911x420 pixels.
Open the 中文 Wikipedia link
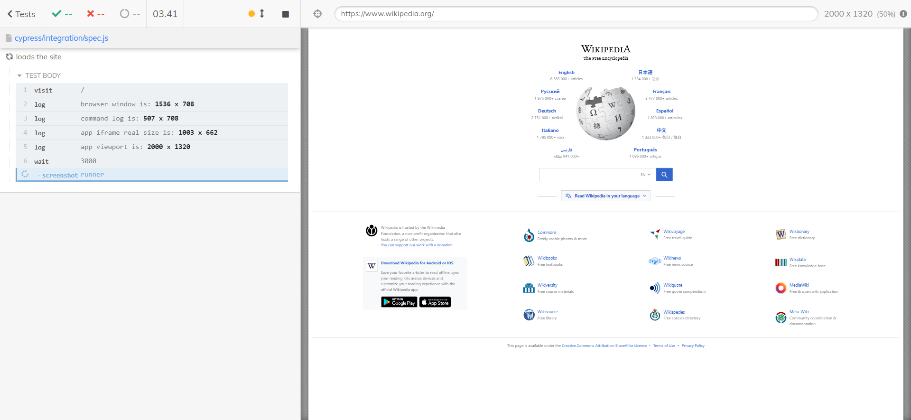click(661, 130)
